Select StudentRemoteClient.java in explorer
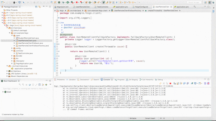 tap(28, 38)
